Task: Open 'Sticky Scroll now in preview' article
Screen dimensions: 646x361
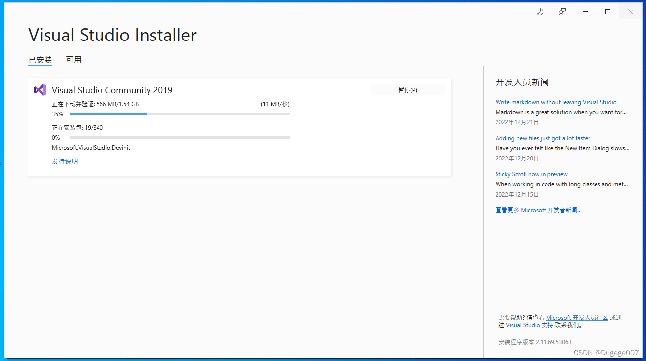Action: 532,174
